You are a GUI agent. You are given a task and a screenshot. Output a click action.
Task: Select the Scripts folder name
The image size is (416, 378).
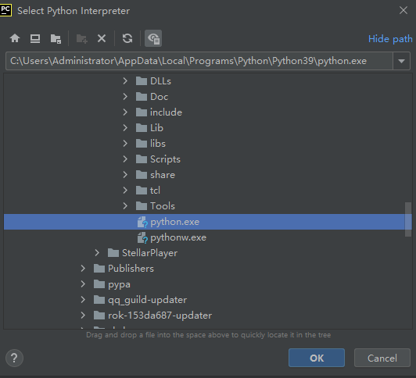(x=165, y=159)
